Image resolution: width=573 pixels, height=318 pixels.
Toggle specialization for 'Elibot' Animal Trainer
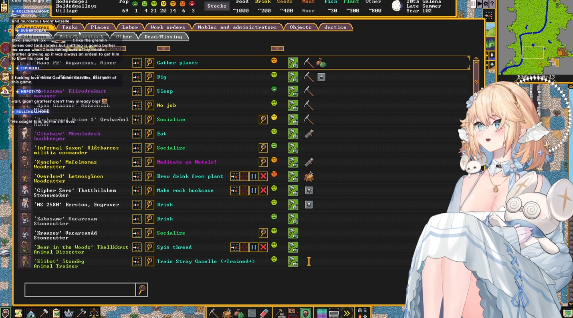tap(293, 261)
